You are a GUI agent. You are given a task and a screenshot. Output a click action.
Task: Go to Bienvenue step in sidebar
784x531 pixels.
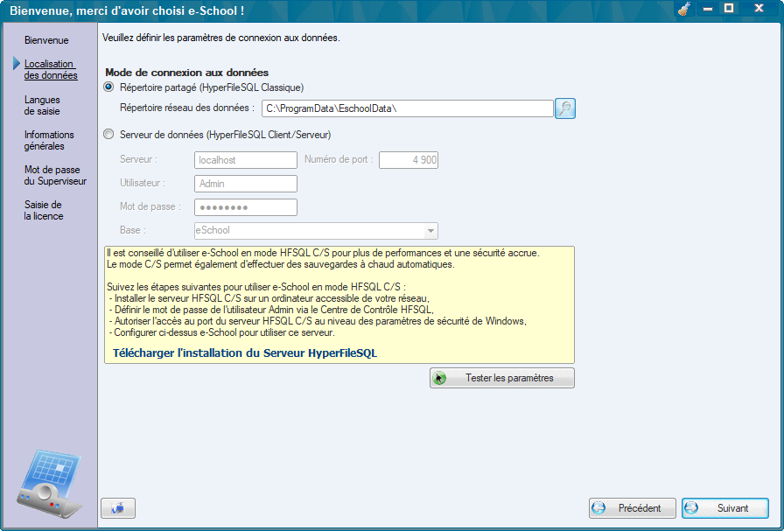[x=46, y=40]
